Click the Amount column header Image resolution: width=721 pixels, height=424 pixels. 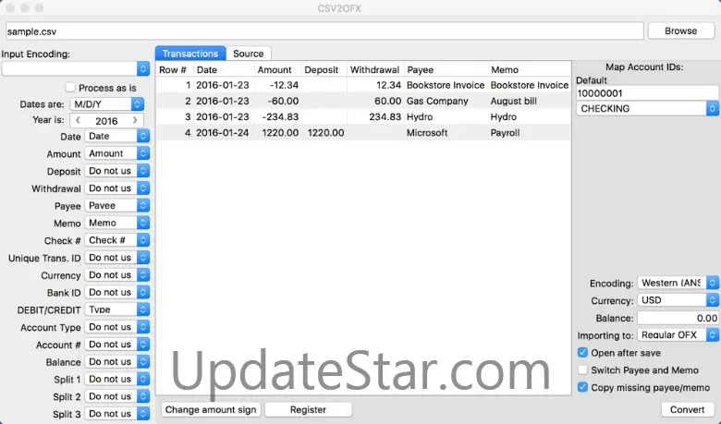277,70
